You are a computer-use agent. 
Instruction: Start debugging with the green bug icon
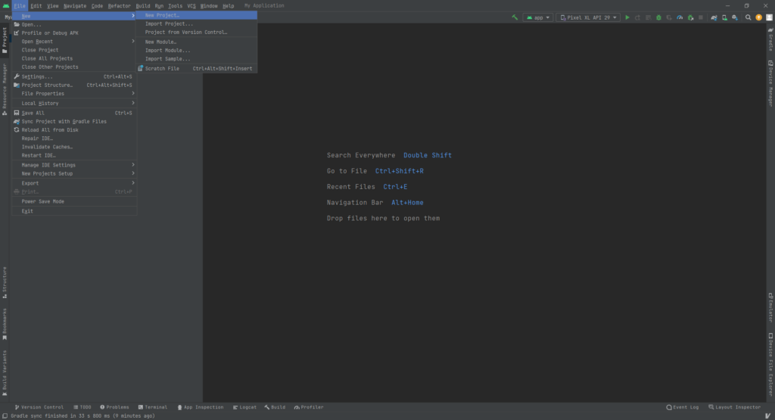point(658,17)
